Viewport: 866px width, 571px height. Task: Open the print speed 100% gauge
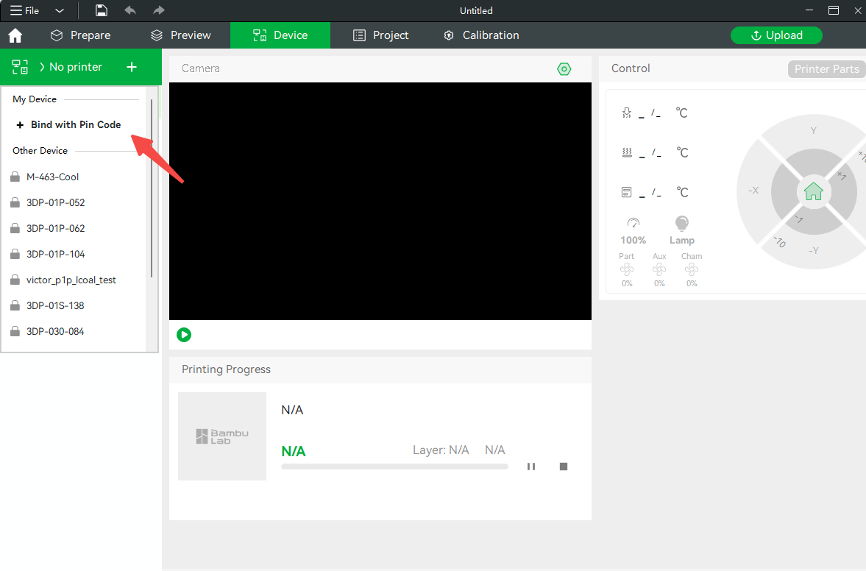click(x=633, y=231)
